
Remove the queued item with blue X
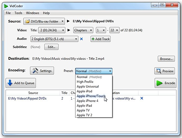(142, 98)
